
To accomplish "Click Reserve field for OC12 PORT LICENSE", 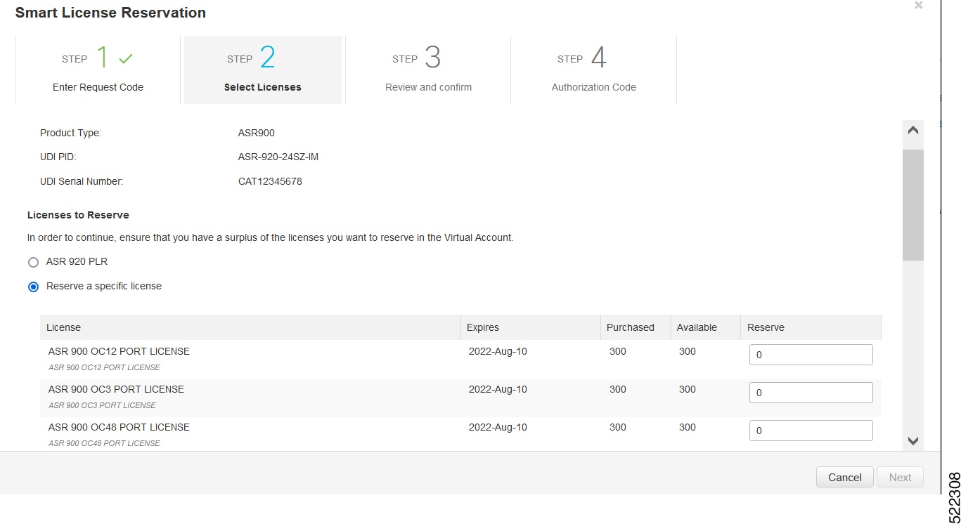I will [811, 355].
